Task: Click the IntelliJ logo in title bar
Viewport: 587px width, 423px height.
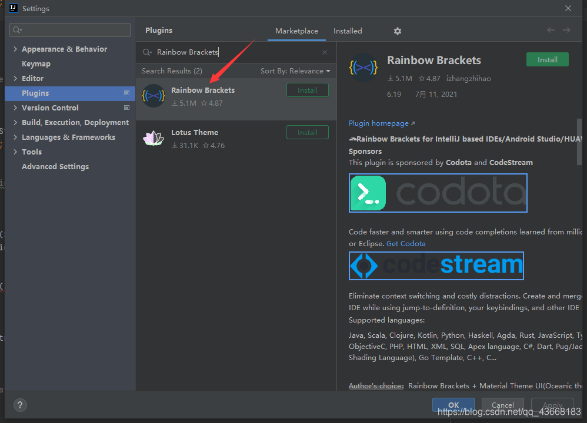Action: 14,8
